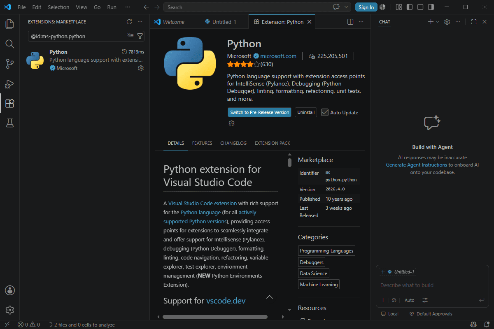
Task: Customize layout from title bar
Action: 398,7
